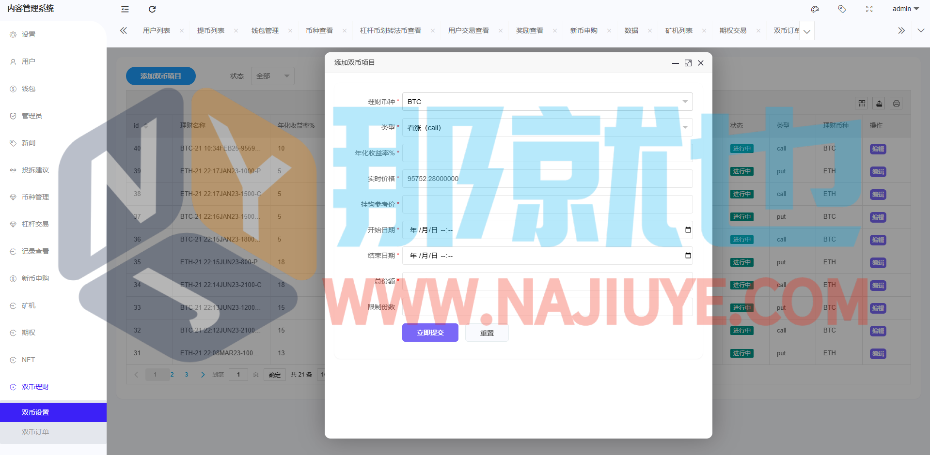The width and height of the screenshot is (930, 455).
Task: Switch to the 用户列表 tab
Action: [x=157, y=30]
